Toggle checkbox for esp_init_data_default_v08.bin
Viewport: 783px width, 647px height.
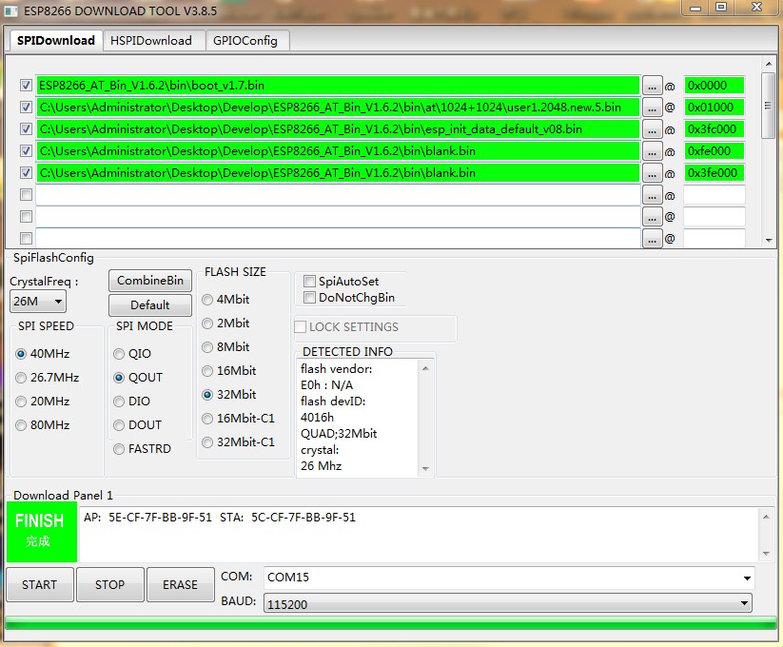tap(26, 128)
